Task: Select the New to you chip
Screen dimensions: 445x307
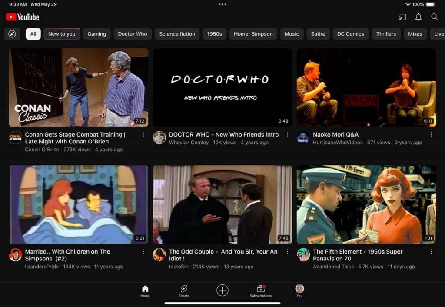Action: [62, 34]
